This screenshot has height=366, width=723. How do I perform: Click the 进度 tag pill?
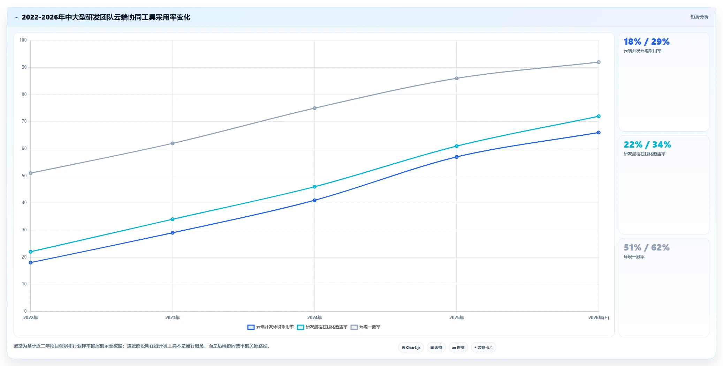(458, 348)
